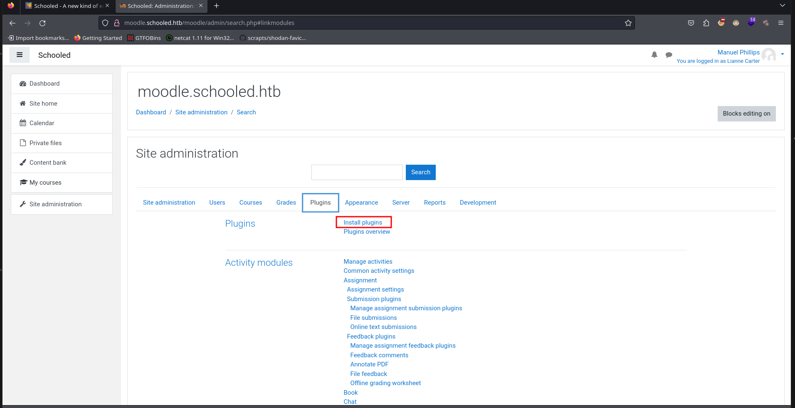
Task: Click the Install plugins link
Action: point(363,223)
